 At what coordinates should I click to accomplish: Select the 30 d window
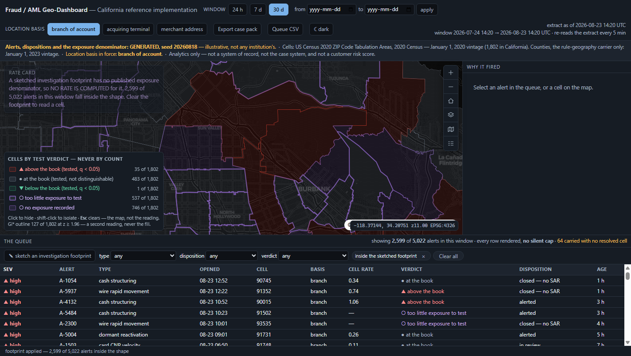(278, 10)
